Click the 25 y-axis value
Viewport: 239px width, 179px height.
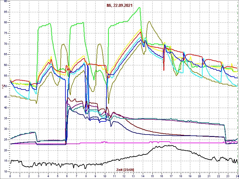point(5,140)
